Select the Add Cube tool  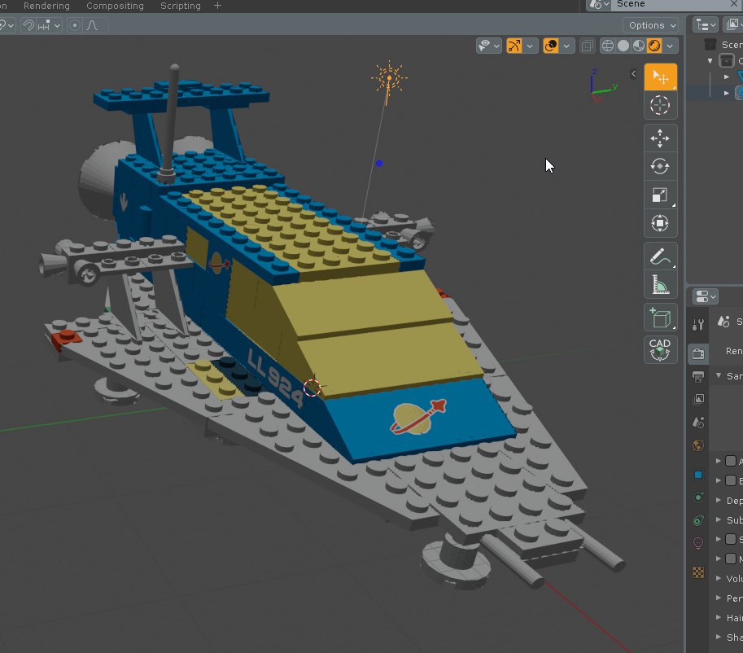(660, 318)
